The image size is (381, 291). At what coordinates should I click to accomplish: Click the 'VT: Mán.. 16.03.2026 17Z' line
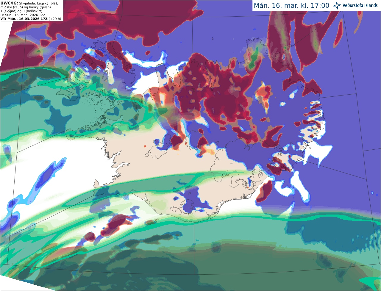24,19
